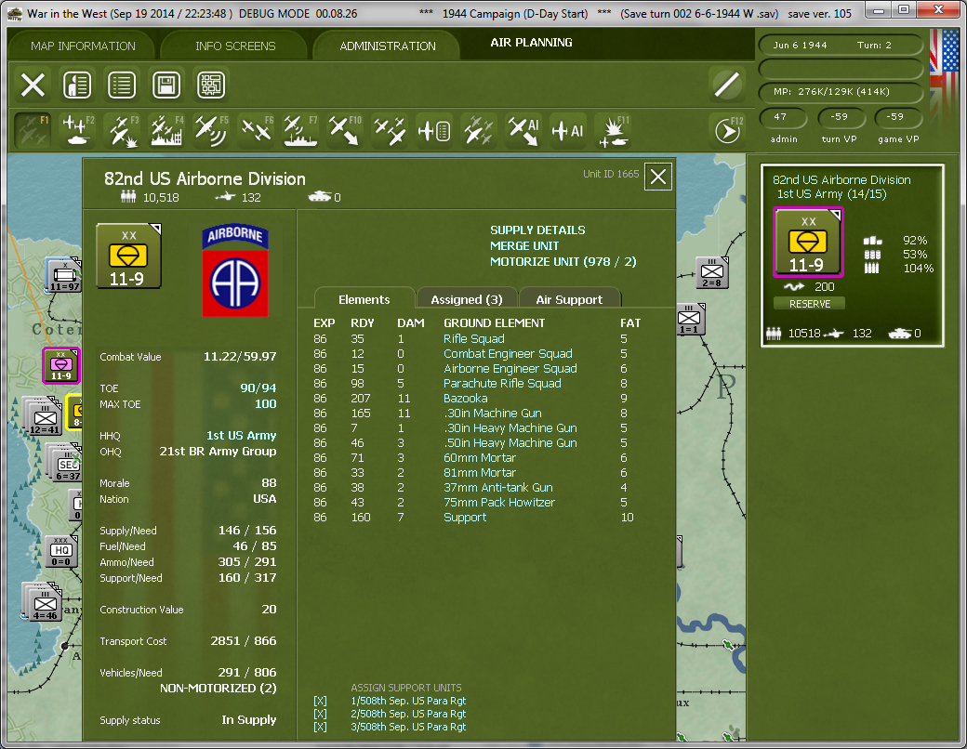Click the Rifle Squad ground element
967x749 pixels.
click(x=473, y=338)
